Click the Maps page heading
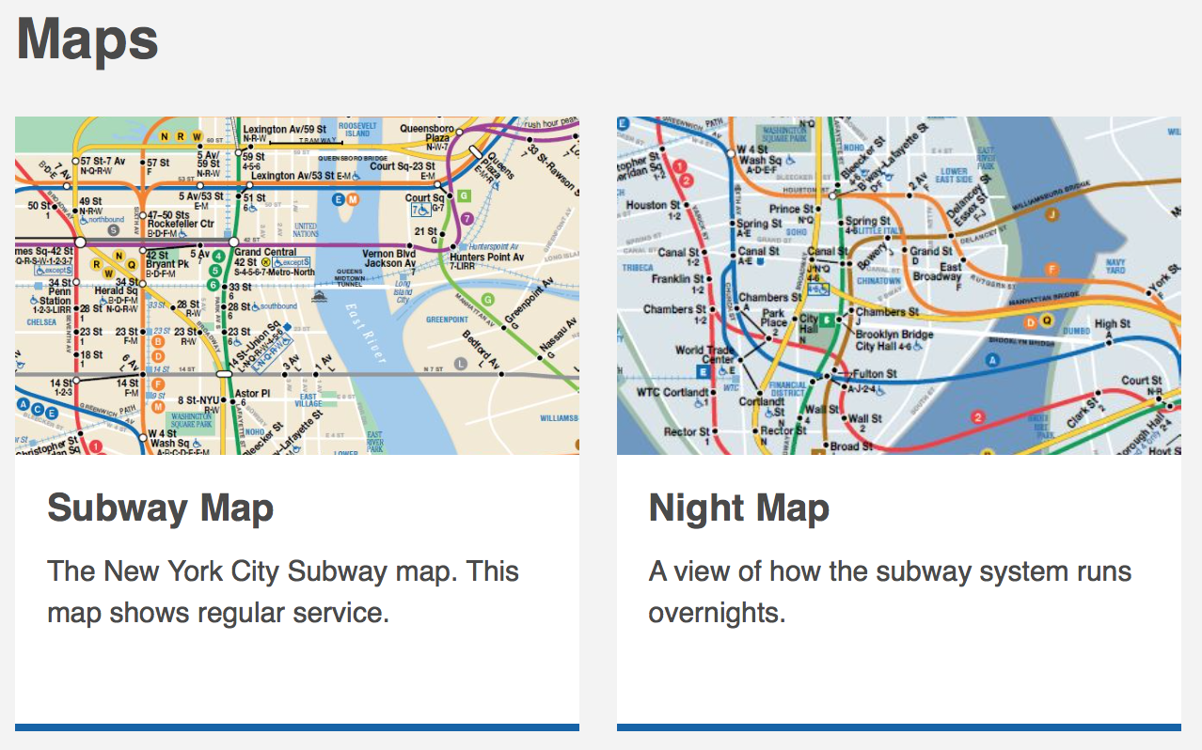1202x750 pixels. [87, 39]
